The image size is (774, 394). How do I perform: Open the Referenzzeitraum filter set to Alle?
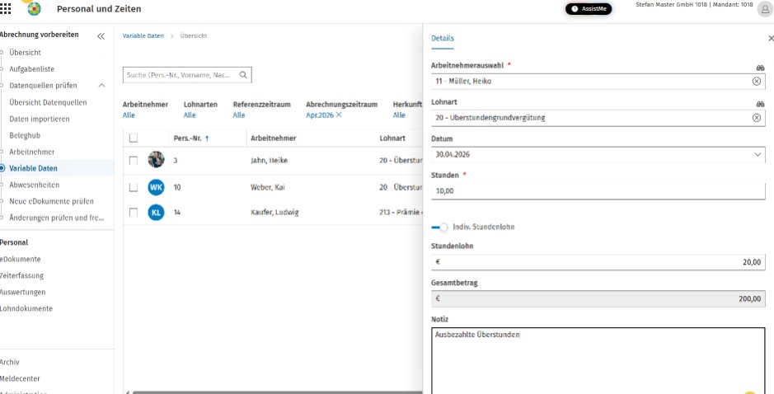coord(239,115)
